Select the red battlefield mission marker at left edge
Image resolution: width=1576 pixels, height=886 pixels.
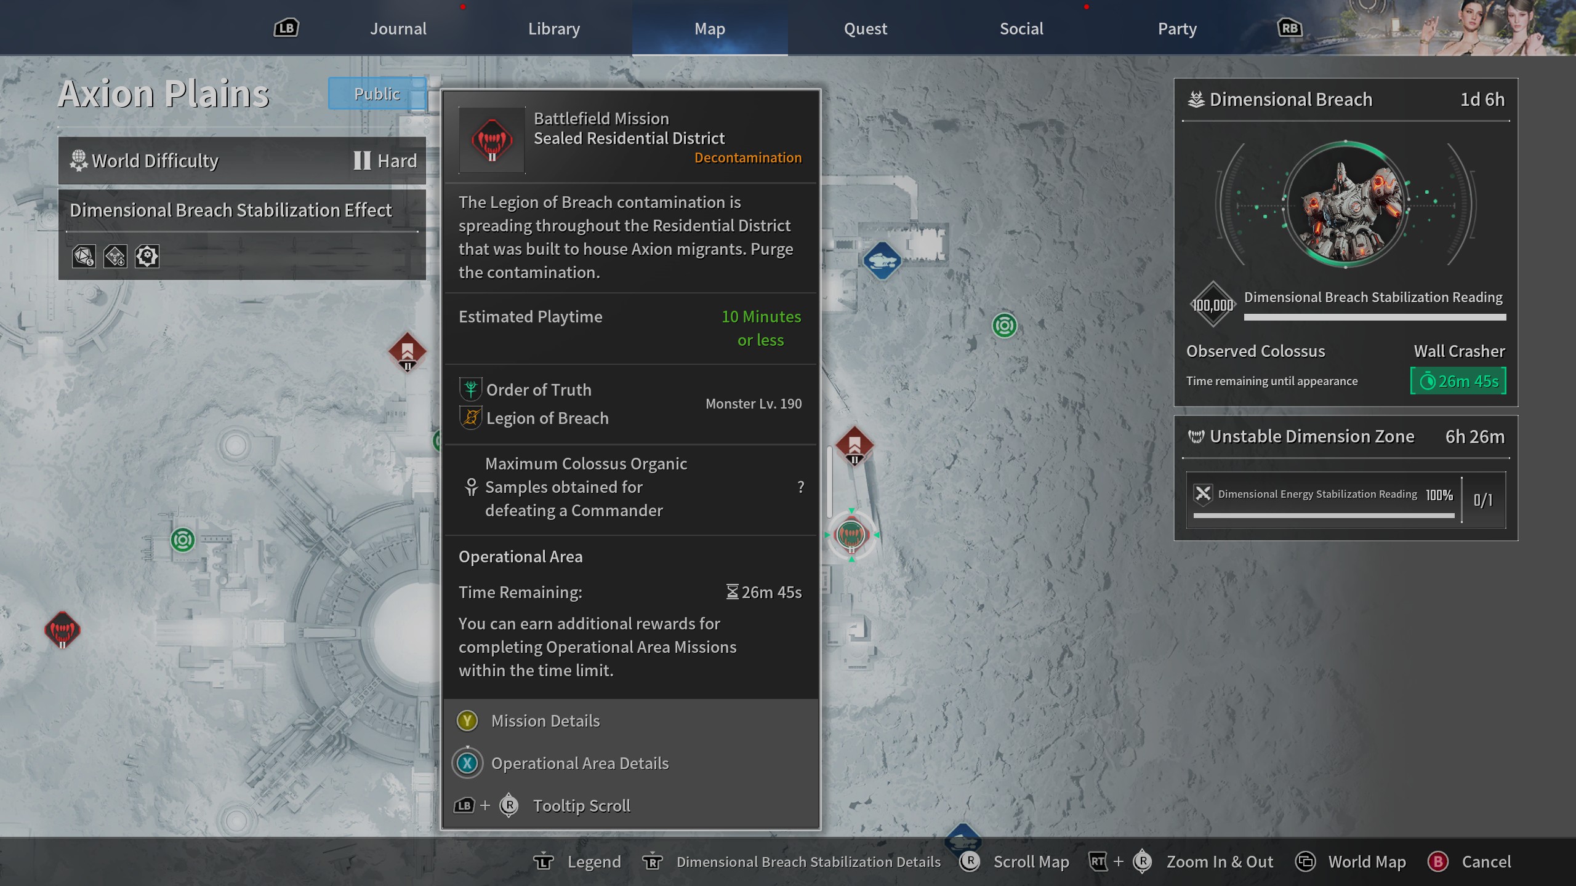click(x=62, y=630)
